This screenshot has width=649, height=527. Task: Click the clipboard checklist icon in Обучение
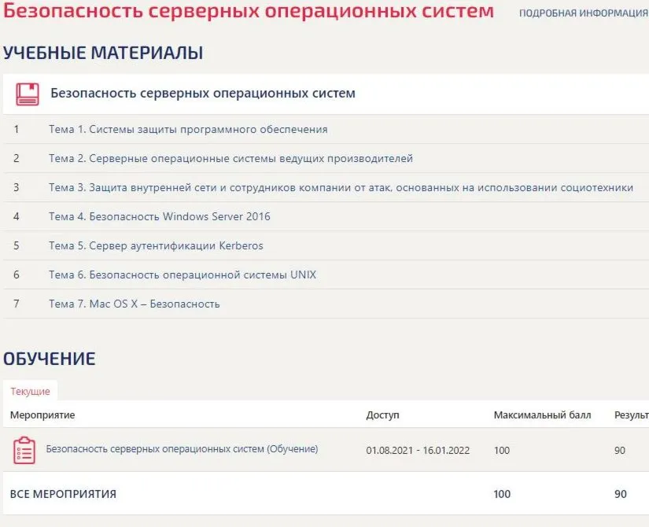click(24, 450)
